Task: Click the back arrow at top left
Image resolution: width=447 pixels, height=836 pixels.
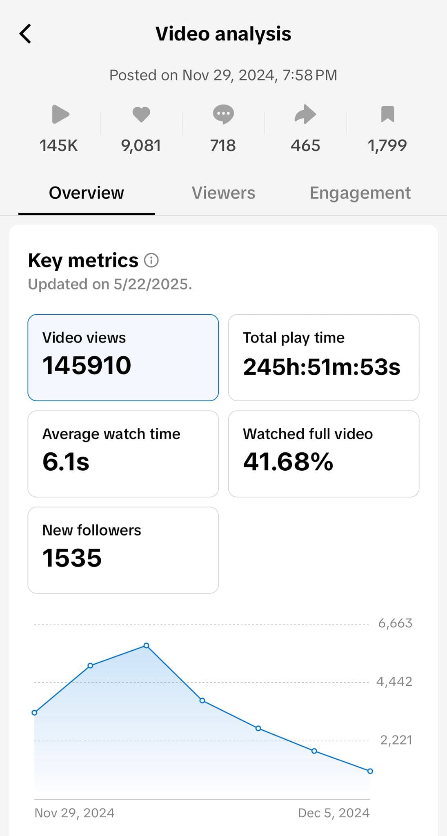Action: (x=25, y=34)
